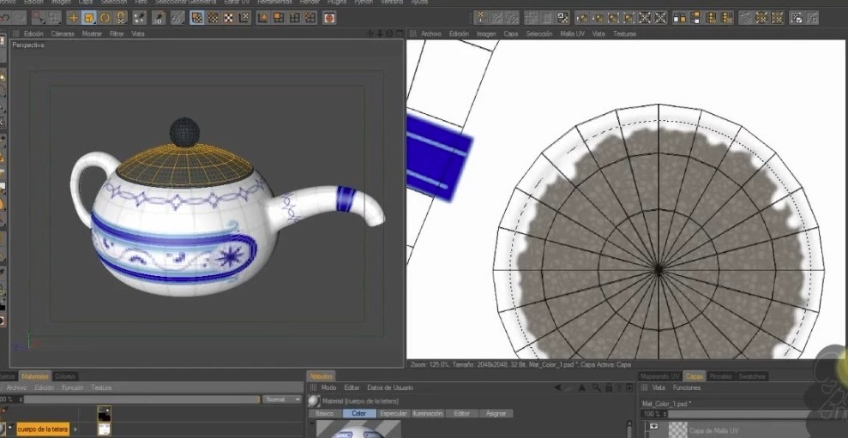Click the search magnifier in Atributos panel
The height and width of the screenshot is (438, 848).
coord(596,387)
